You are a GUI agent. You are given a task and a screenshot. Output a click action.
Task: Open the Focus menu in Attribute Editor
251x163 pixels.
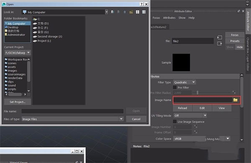click(x=156, y=18)
